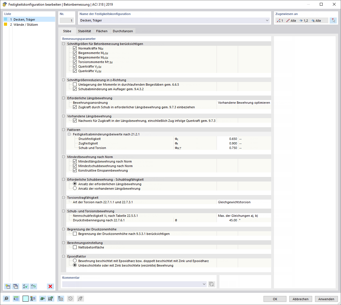Click the copy configuration icon in Liste panel
341x305 pixels.
click(16, 286)
